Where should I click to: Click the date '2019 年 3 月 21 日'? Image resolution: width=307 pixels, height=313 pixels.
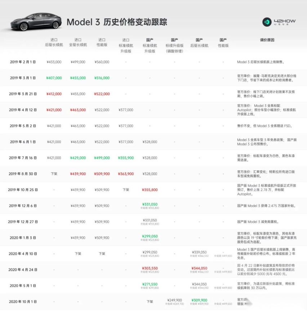(x=23, y=94)
